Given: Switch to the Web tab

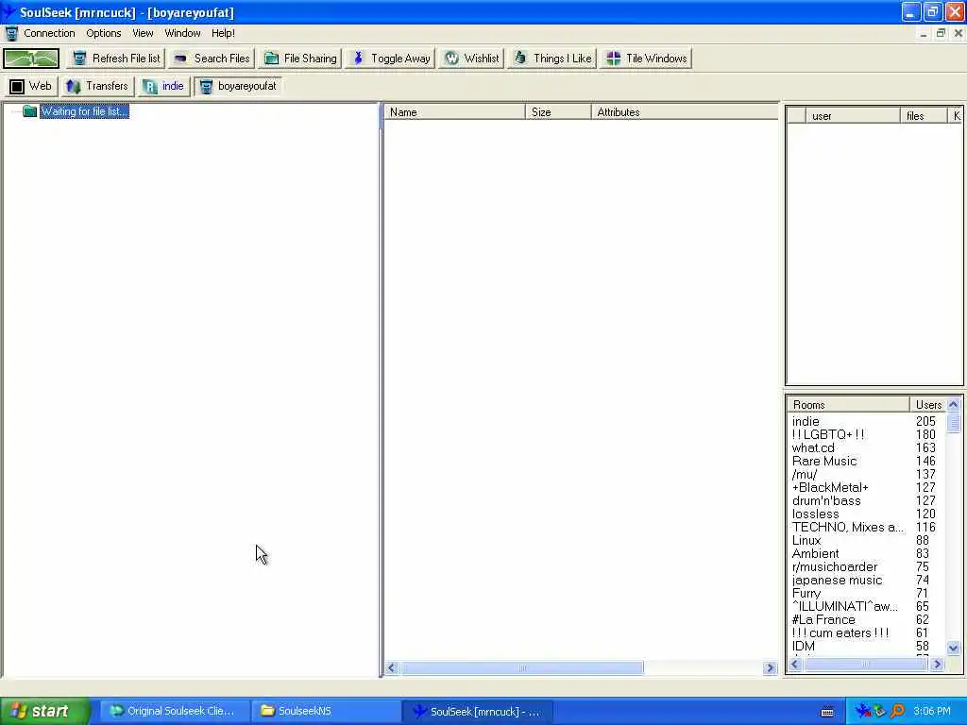Looking at the screenshot, I should 30,86.
